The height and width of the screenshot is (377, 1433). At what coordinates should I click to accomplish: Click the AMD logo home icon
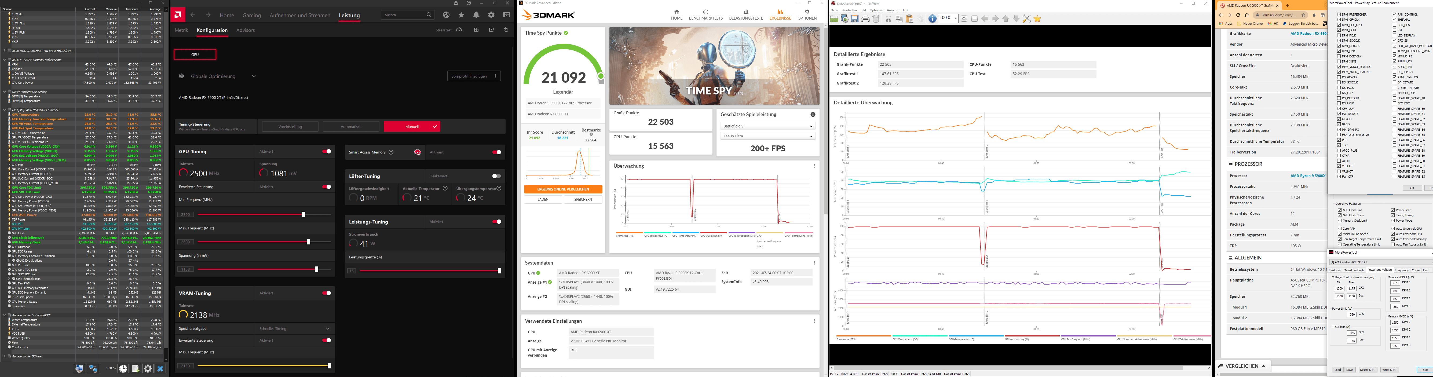coord(177,14)
